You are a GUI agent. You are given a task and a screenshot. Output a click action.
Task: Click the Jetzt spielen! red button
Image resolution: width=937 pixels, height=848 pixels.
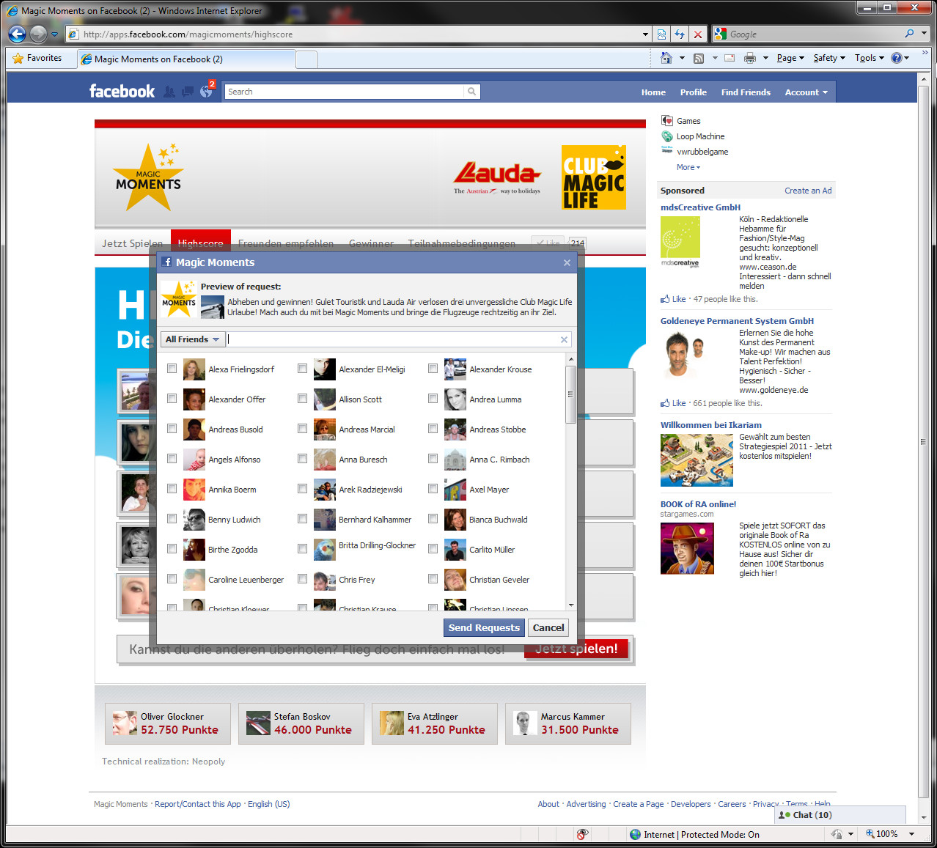576,649
